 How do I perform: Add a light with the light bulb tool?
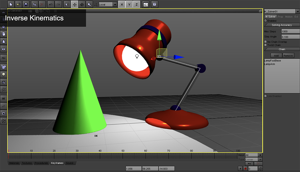point(3,75)
